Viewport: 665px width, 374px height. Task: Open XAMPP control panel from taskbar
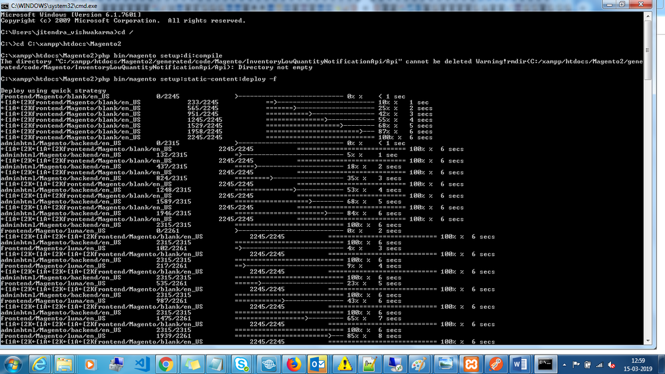[x=471, y=364]
